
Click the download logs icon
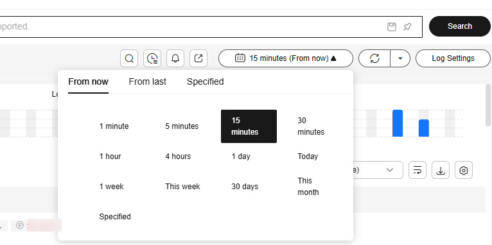click(441, 170)
